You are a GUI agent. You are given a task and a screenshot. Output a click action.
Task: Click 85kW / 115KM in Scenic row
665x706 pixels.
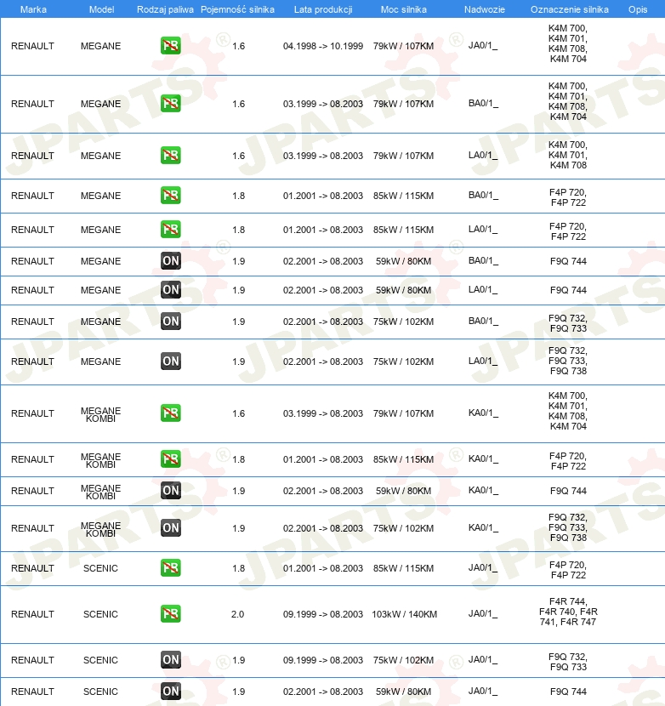tap(403, 568)
